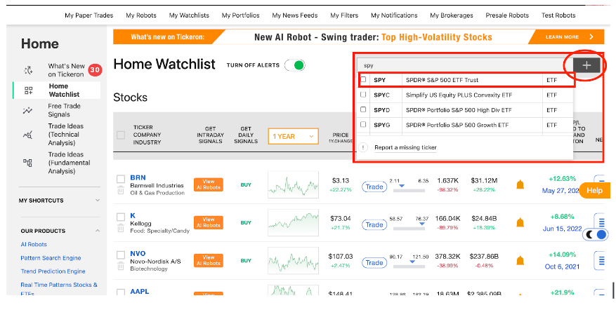Click the Trade button for BRN
Image resolution: width=616 pixels, height=317 pixels.
[374, 187]
